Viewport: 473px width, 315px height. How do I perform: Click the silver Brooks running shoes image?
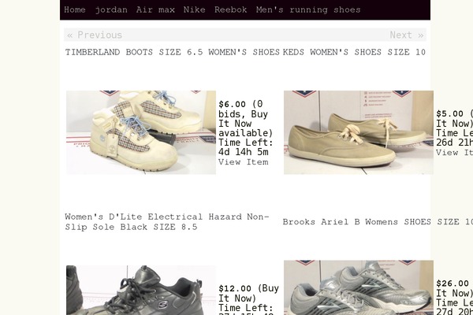tap(359, 287)
